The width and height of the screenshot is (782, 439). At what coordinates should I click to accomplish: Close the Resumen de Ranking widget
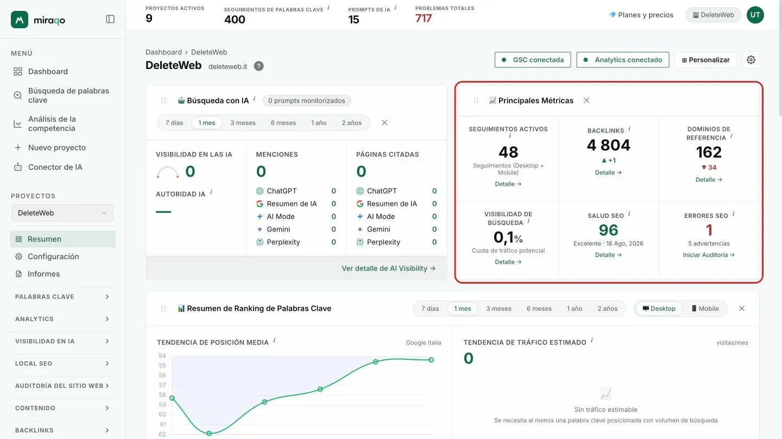coord(742,309)
